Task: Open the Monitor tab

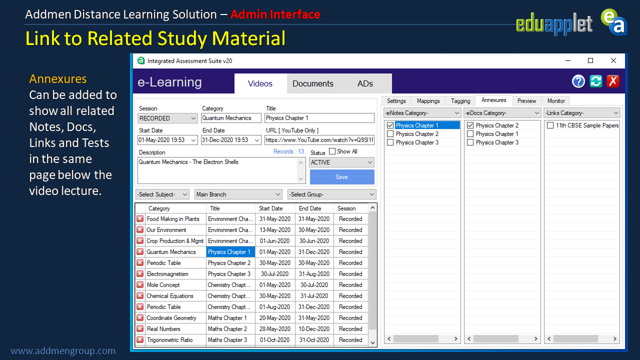Action: pos(556,101)
